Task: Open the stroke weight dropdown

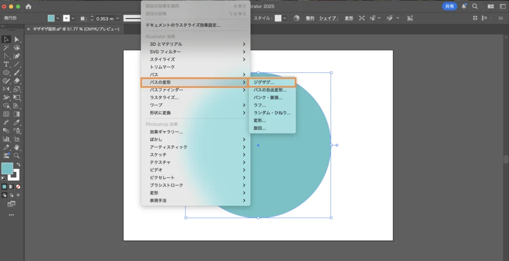Action: click(x=117, y=18)
